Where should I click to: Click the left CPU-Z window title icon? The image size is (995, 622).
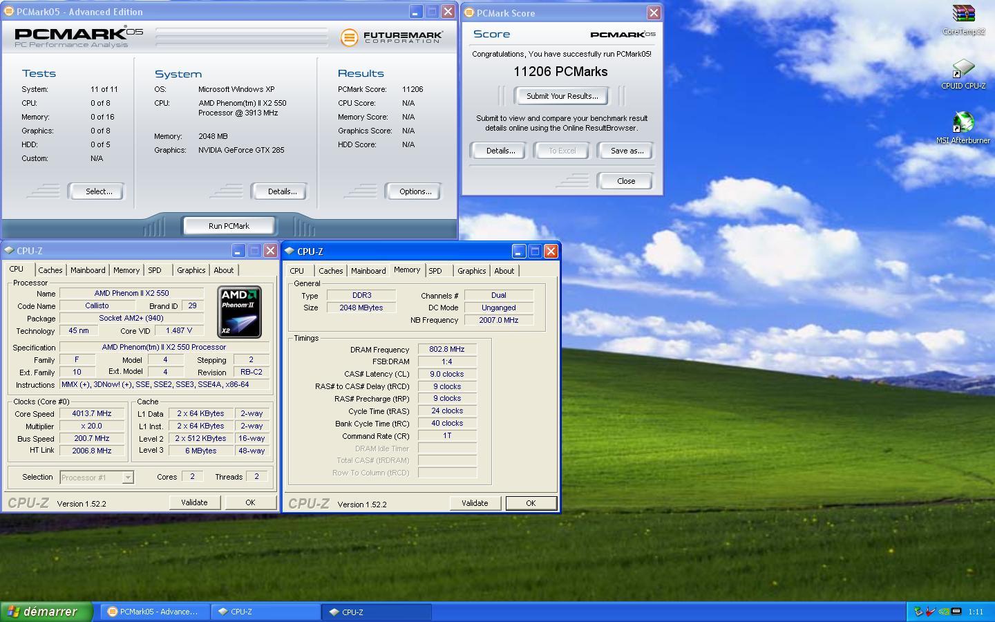point(9,251)
